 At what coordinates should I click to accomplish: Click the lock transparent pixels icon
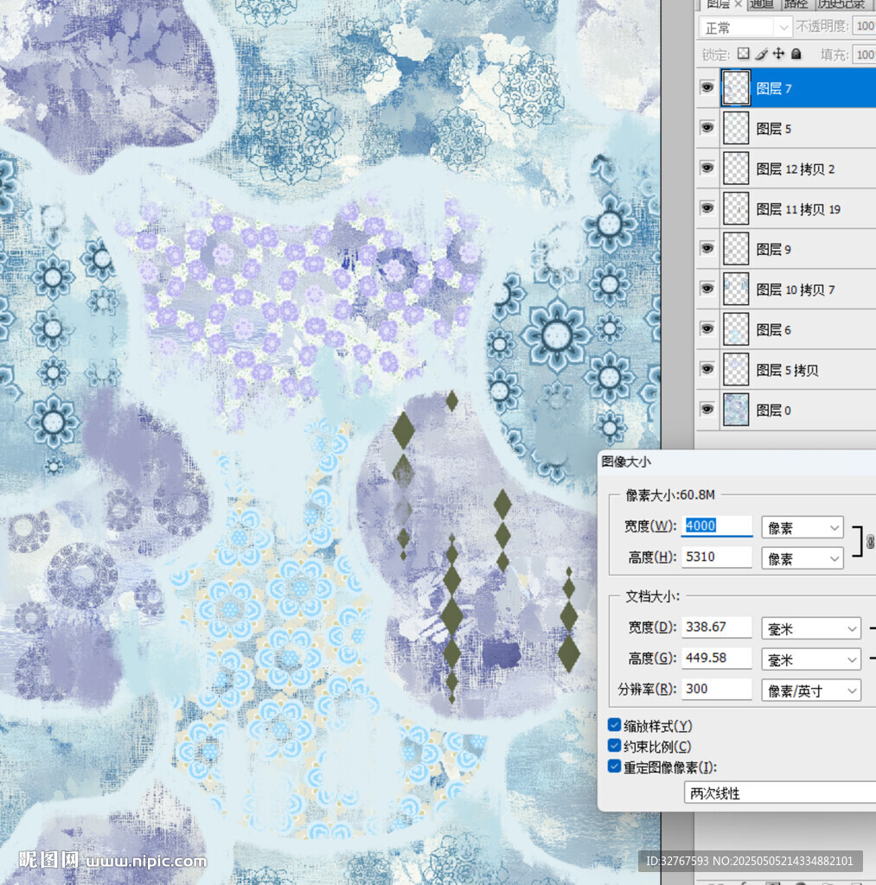click(x=744, y=54)
